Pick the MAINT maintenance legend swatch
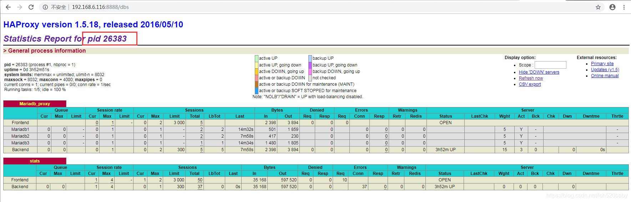 [x=257, y=84]
